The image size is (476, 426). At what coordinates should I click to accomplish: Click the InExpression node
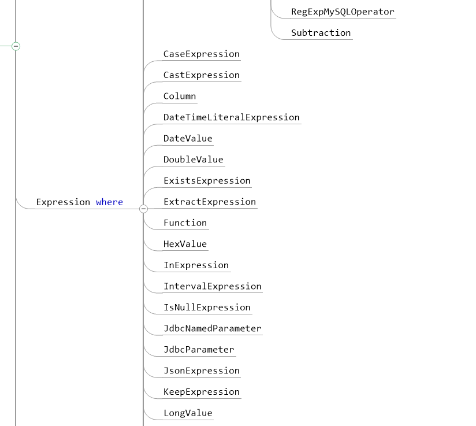click(196, 265)
